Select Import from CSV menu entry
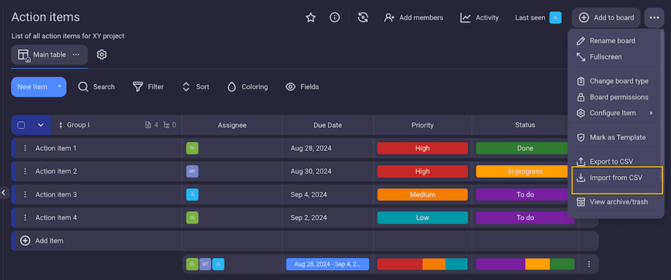This screenshot has width=671, height=280. point(616,178)
